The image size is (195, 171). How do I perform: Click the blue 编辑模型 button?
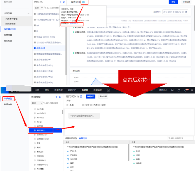(x=90, y=96)
